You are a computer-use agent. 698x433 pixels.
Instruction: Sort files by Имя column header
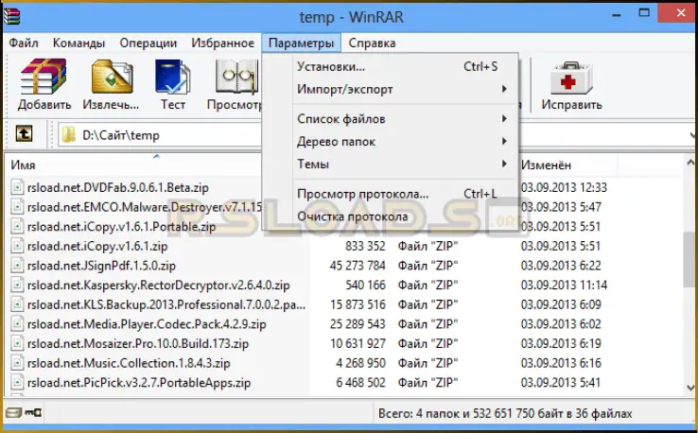(x=23, y=165)
